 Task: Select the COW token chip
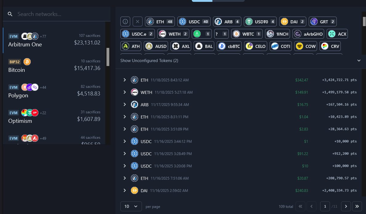tap(306, 46)
